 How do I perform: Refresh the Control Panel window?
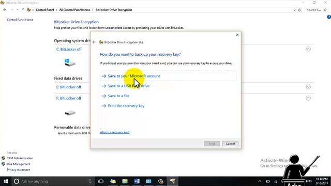point(299,10)
